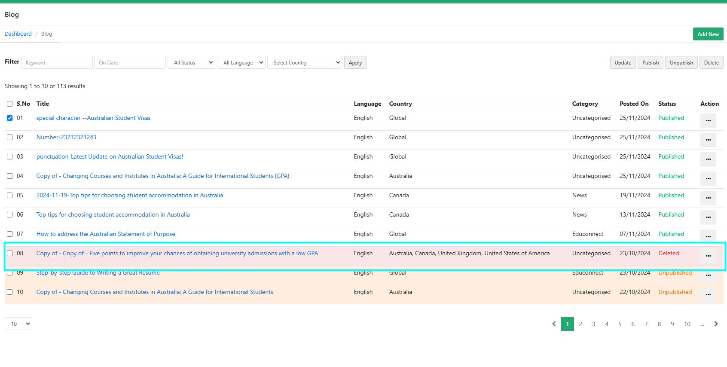The height and width of the screenshot is (367, 727).
Task: Check the row 02 checkbox
Action: pos(9,138)
